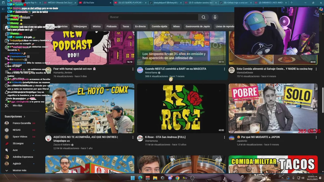Open video title Cuando NESTLÉ convirtió a BART
324x182 pixels.
point(176,69)
